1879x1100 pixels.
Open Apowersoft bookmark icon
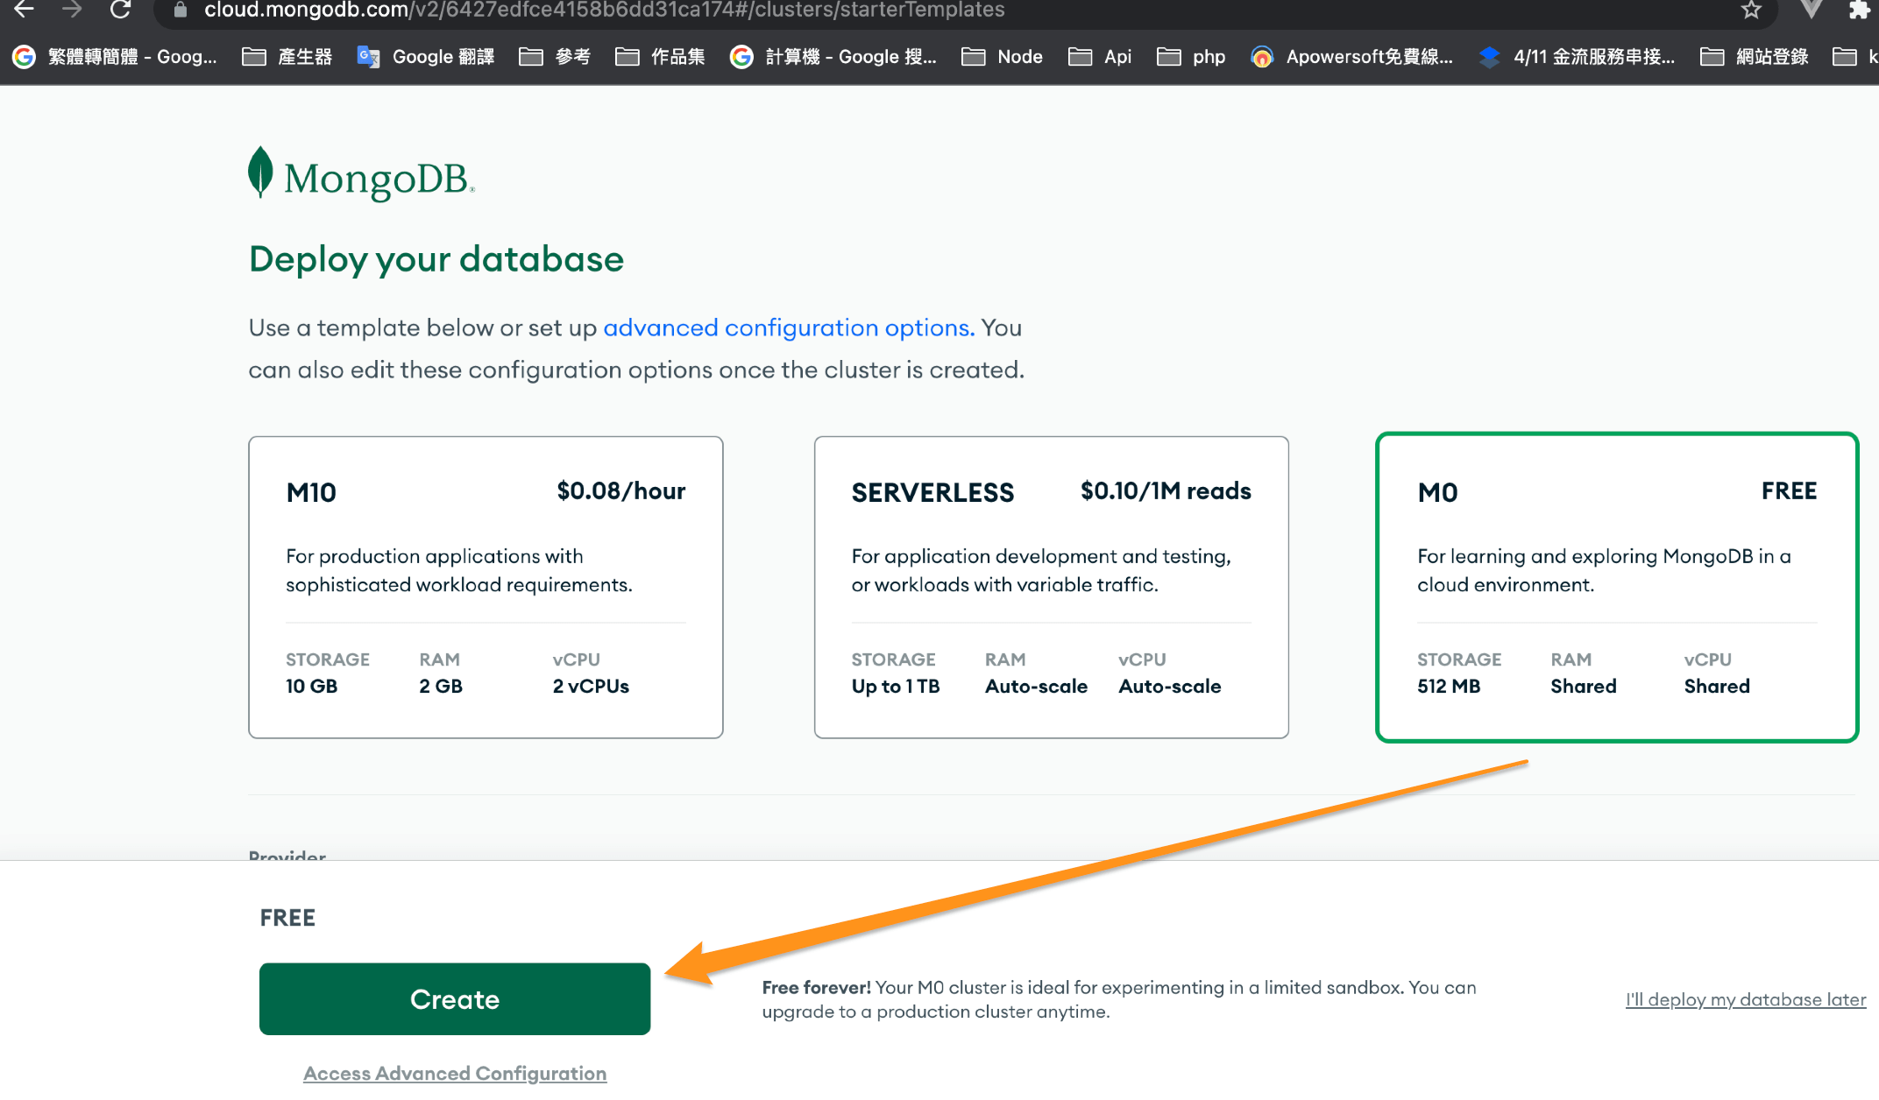1262,57
